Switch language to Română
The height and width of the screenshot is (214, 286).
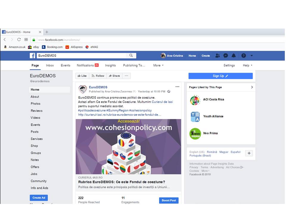point(212,152)
